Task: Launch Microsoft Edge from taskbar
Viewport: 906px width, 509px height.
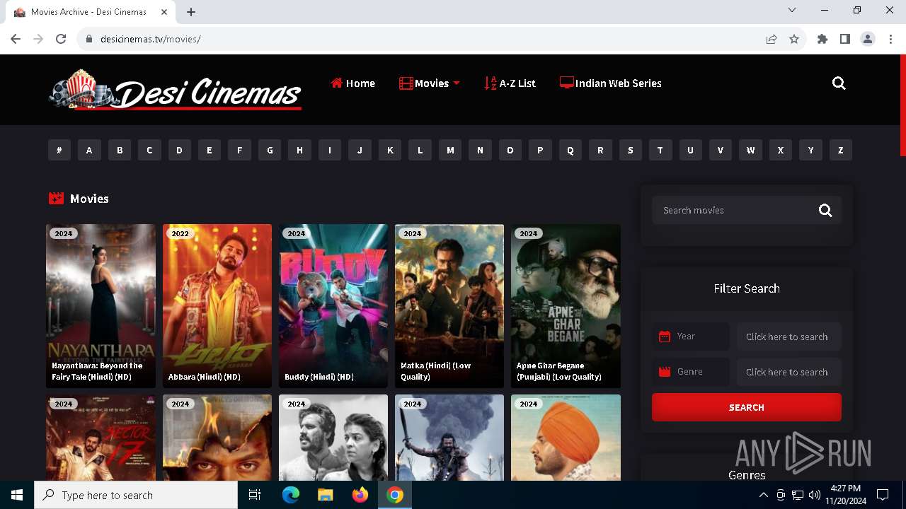Action: click(x=291, y=495)
